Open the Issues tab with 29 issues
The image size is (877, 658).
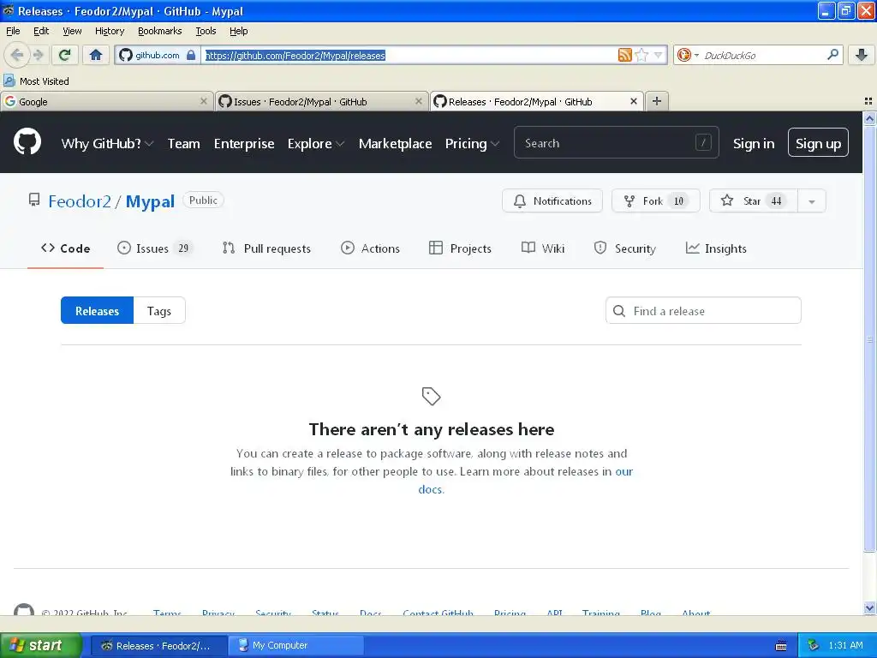tap(155, 248)
